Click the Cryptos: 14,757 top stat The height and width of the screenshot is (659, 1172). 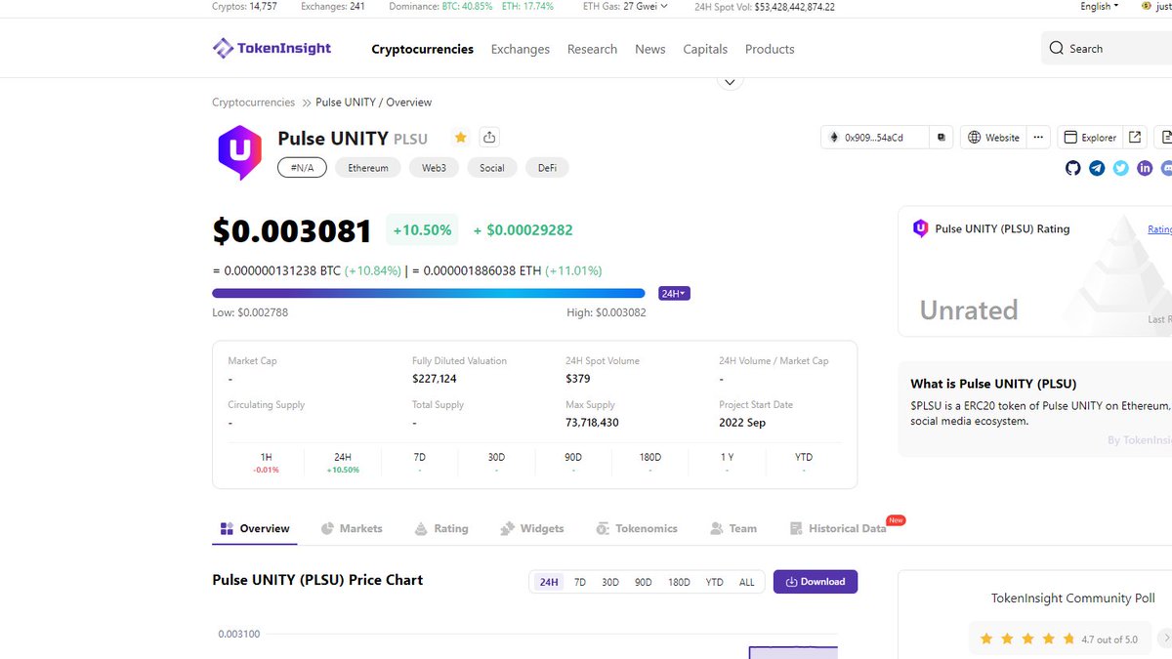pyautogui.click(x=245, y=6)
